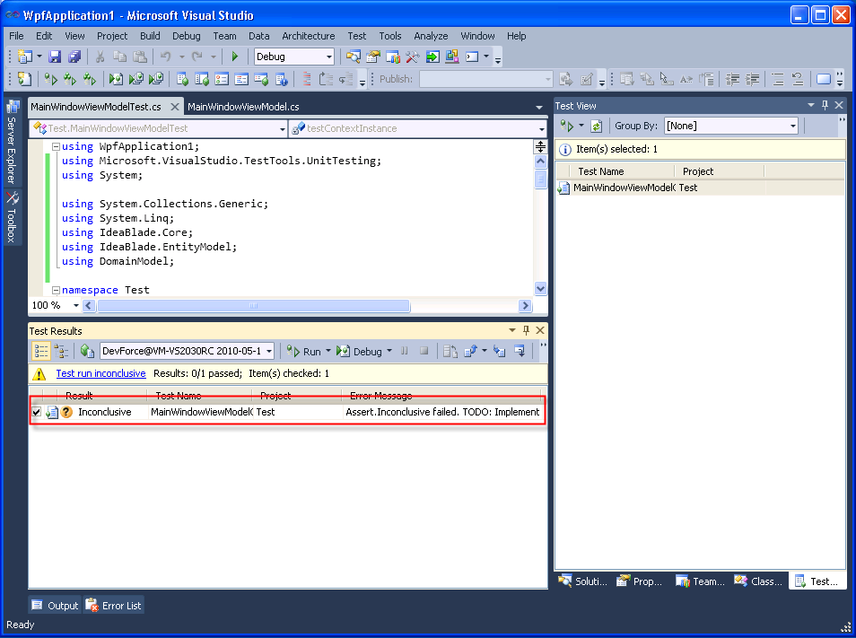Click the Debug Tests in Current Context icon
856x638 pixels.
(x=116, y=79)
